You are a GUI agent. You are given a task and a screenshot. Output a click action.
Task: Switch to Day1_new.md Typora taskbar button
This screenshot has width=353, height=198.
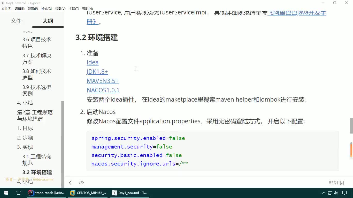coord(130,193)
